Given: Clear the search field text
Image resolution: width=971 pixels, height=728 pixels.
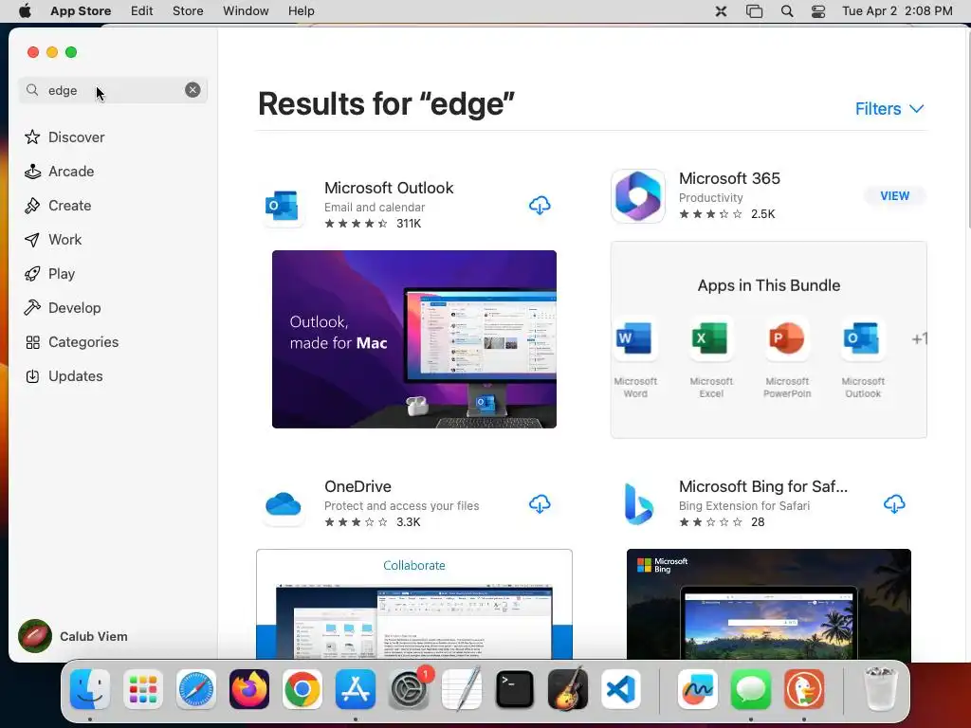Looking at the screenshot, I should click(x=192, y=90).
